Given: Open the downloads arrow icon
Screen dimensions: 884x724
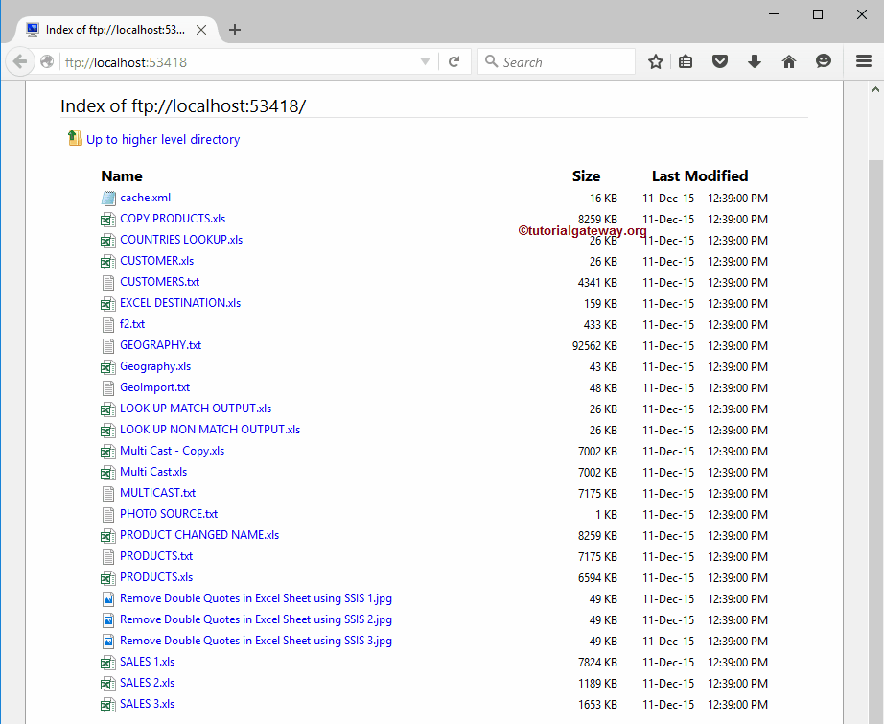Looking at the screenshot, I should click(755, 62).
